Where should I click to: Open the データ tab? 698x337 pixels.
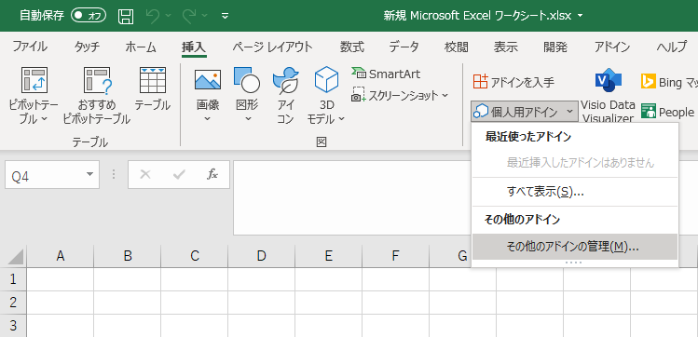404,47
